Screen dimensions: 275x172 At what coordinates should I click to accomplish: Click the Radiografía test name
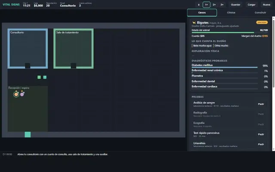click(200, 113)
